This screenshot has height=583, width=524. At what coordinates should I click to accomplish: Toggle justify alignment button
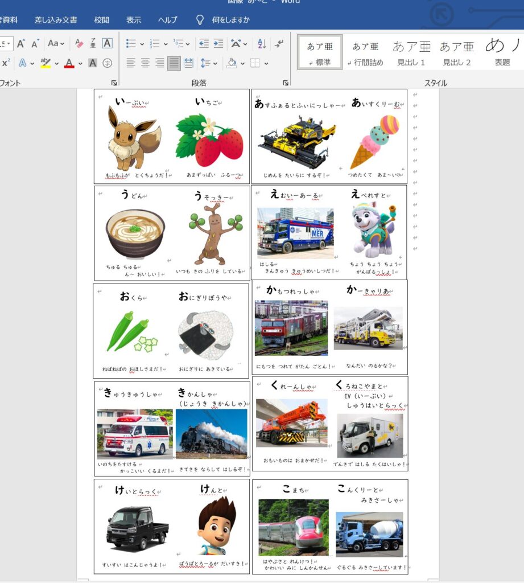(174, 63)
